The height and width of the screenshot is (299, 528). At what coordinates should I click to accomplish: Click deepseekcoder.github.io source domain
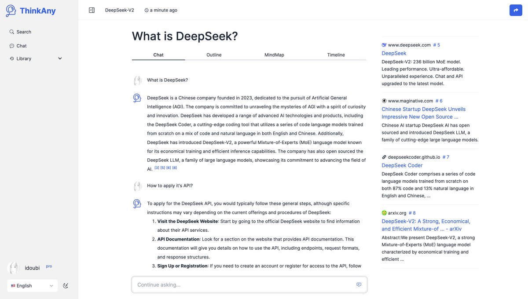[x=414, y=157]
